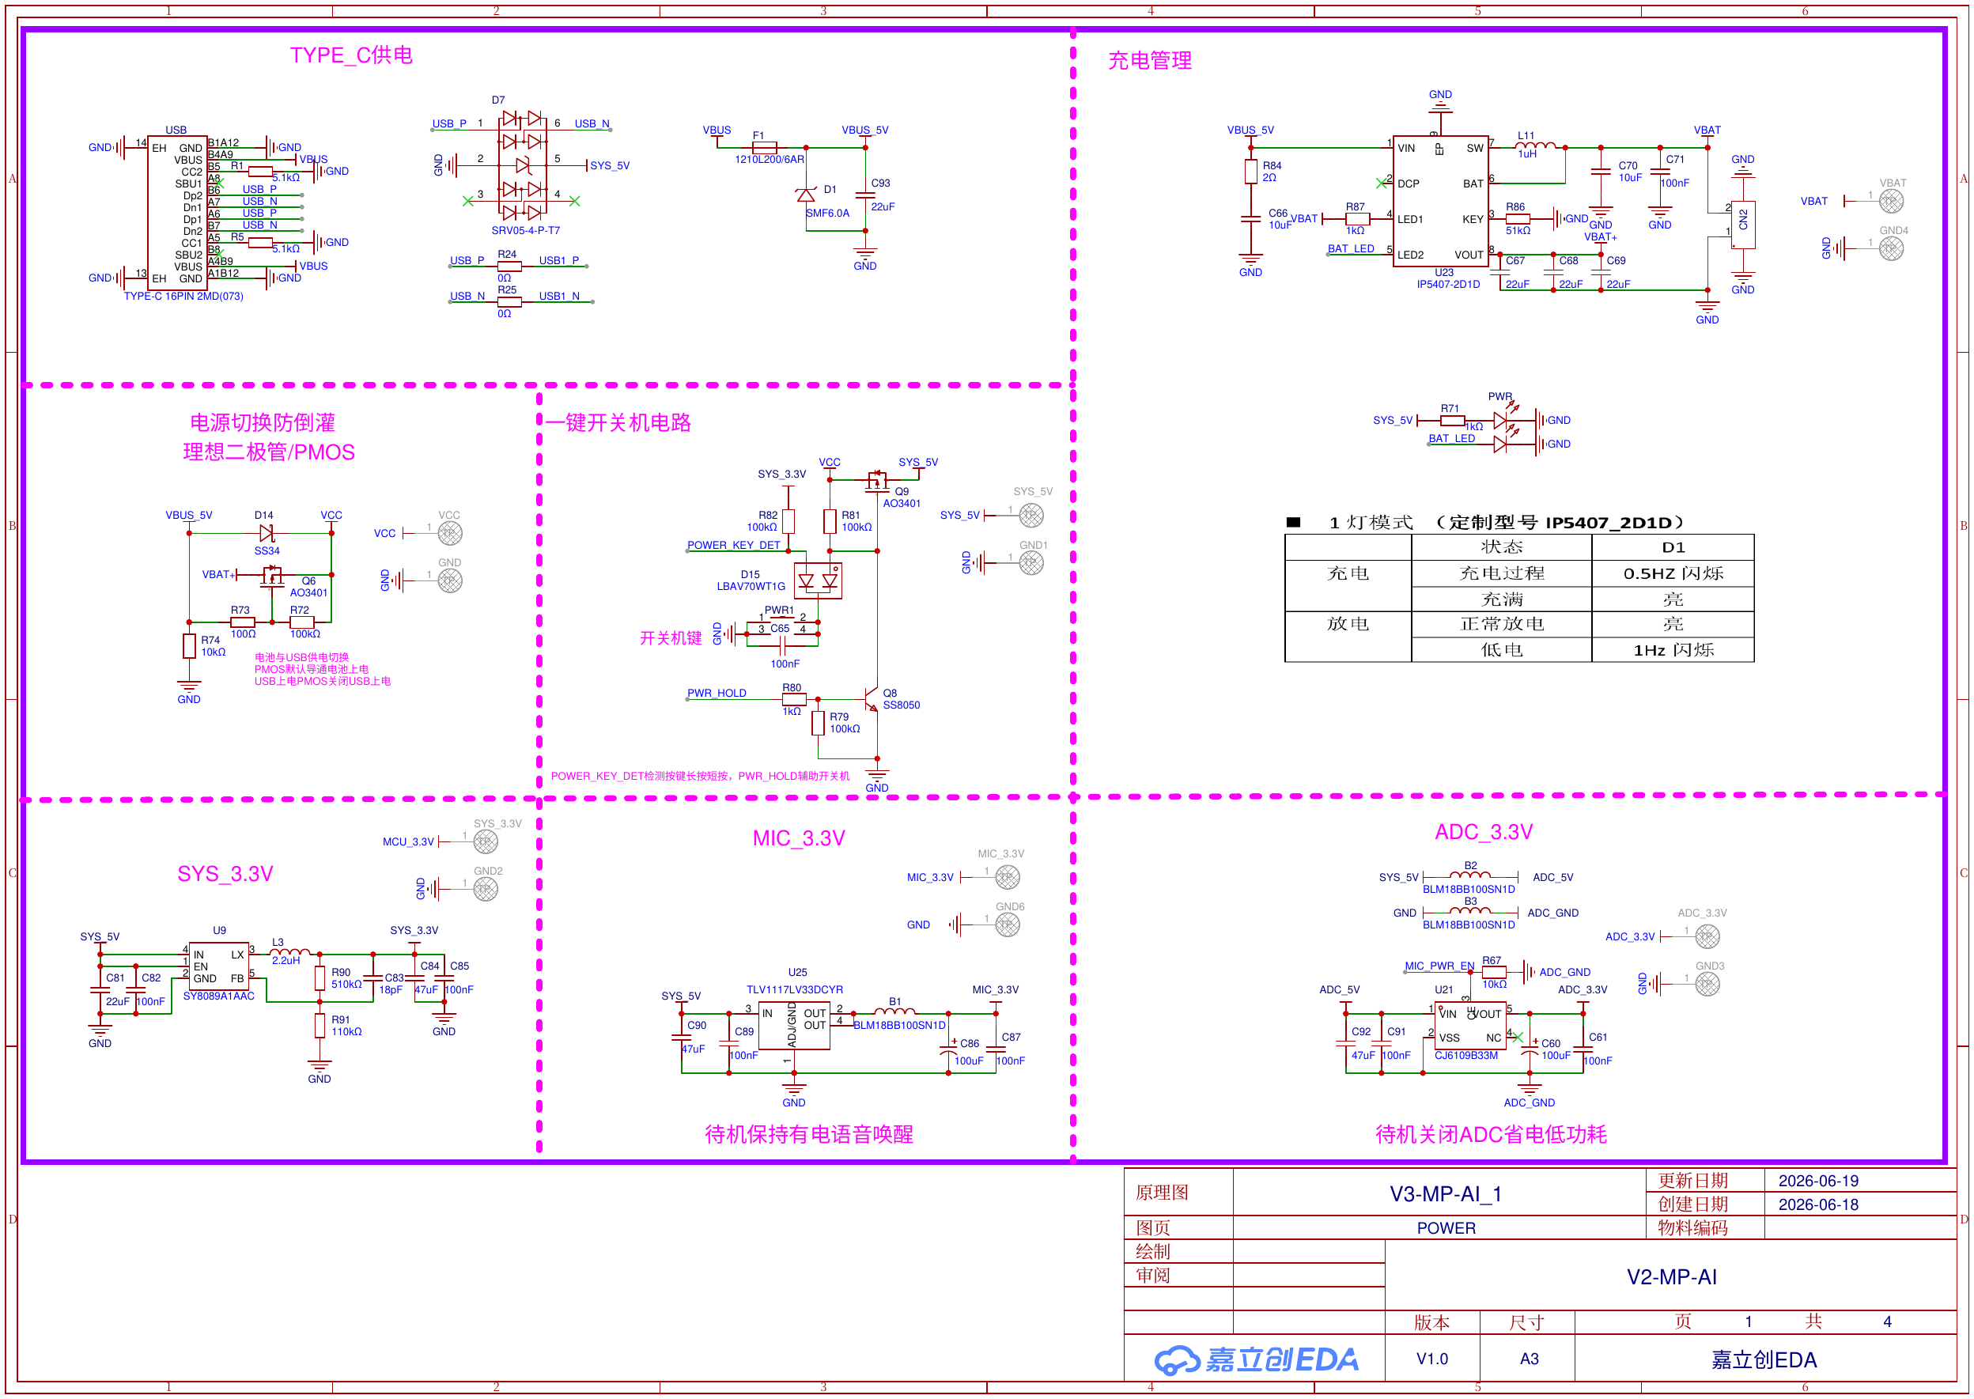Select the GND1 test point symbol
The height and width of the screenshot is (1399, 1974).
click(1031, 563)
